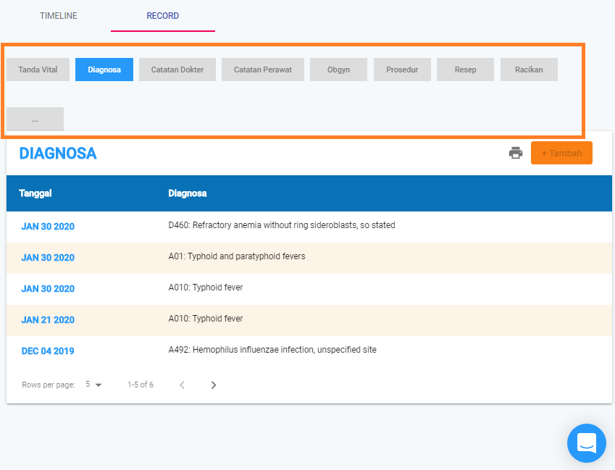Show Catatan Dokter records
Screen dimensions: 615x470
coord(177,70)
